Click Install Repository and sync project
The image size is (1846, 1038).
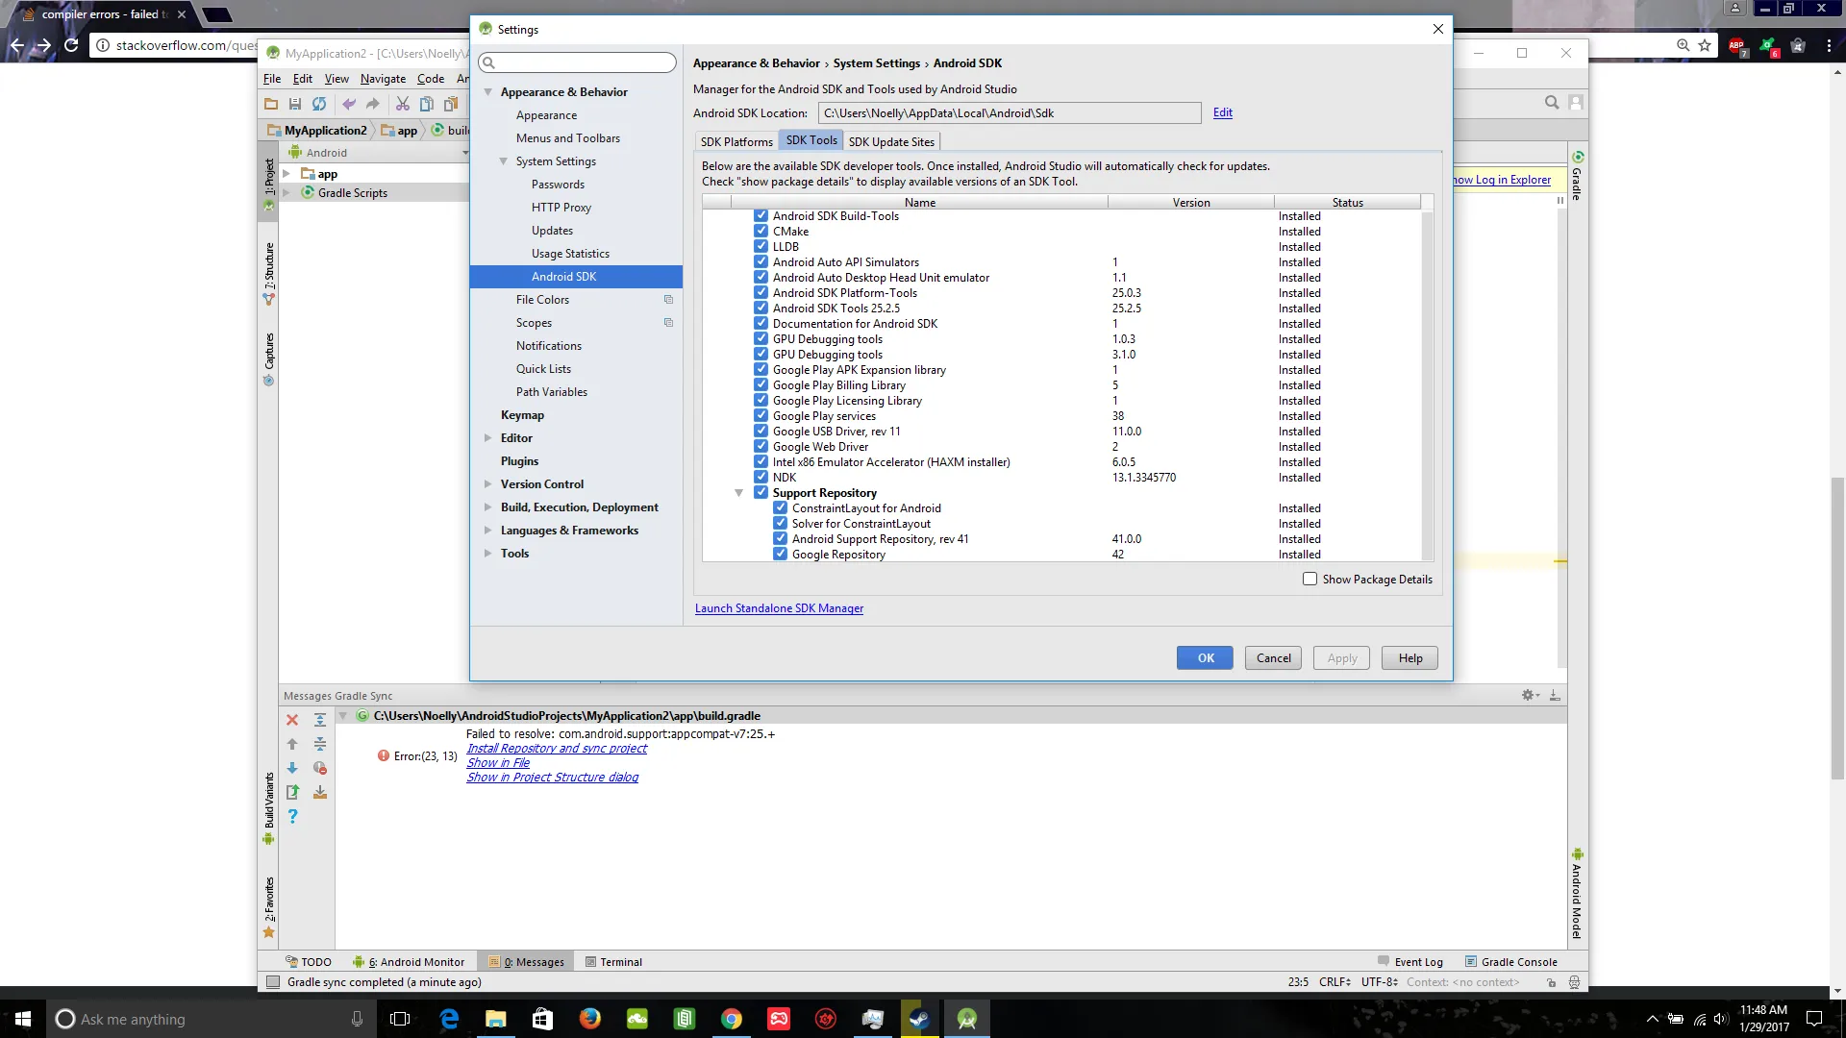(x=556, y=749)
